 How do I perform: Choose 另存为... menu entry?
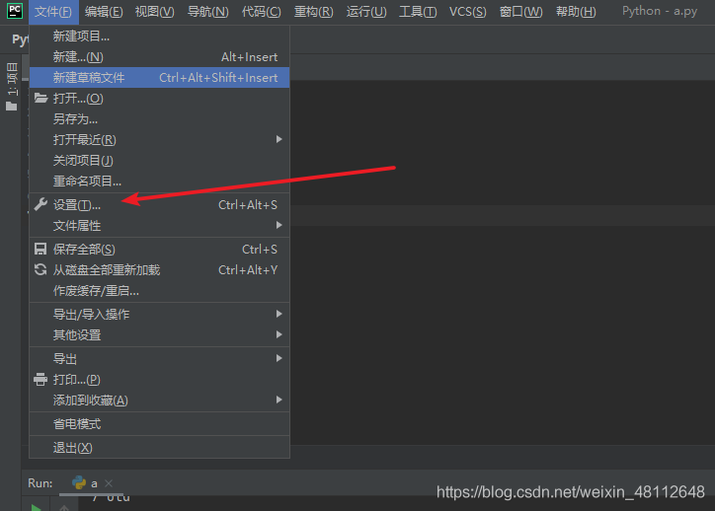(x=160, y=118)
